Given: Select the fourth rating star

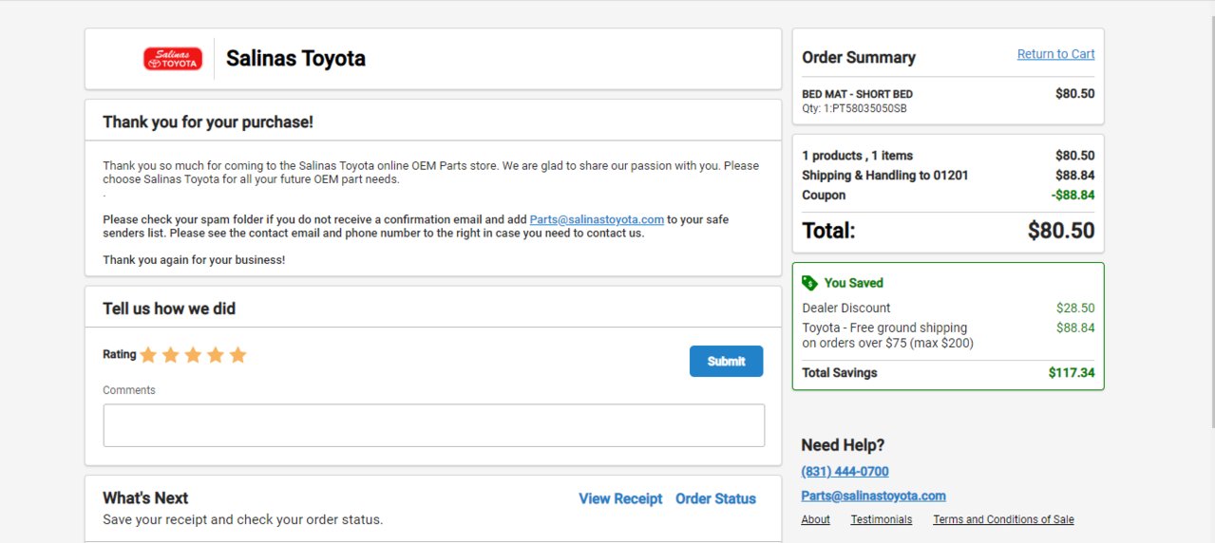Looking at the screenshot, I should (216, 355).
